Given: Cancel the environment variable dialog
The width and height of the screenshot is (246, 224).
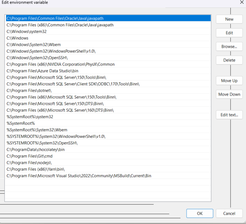Looking at the screenshot, I should [x=229, y=213].
